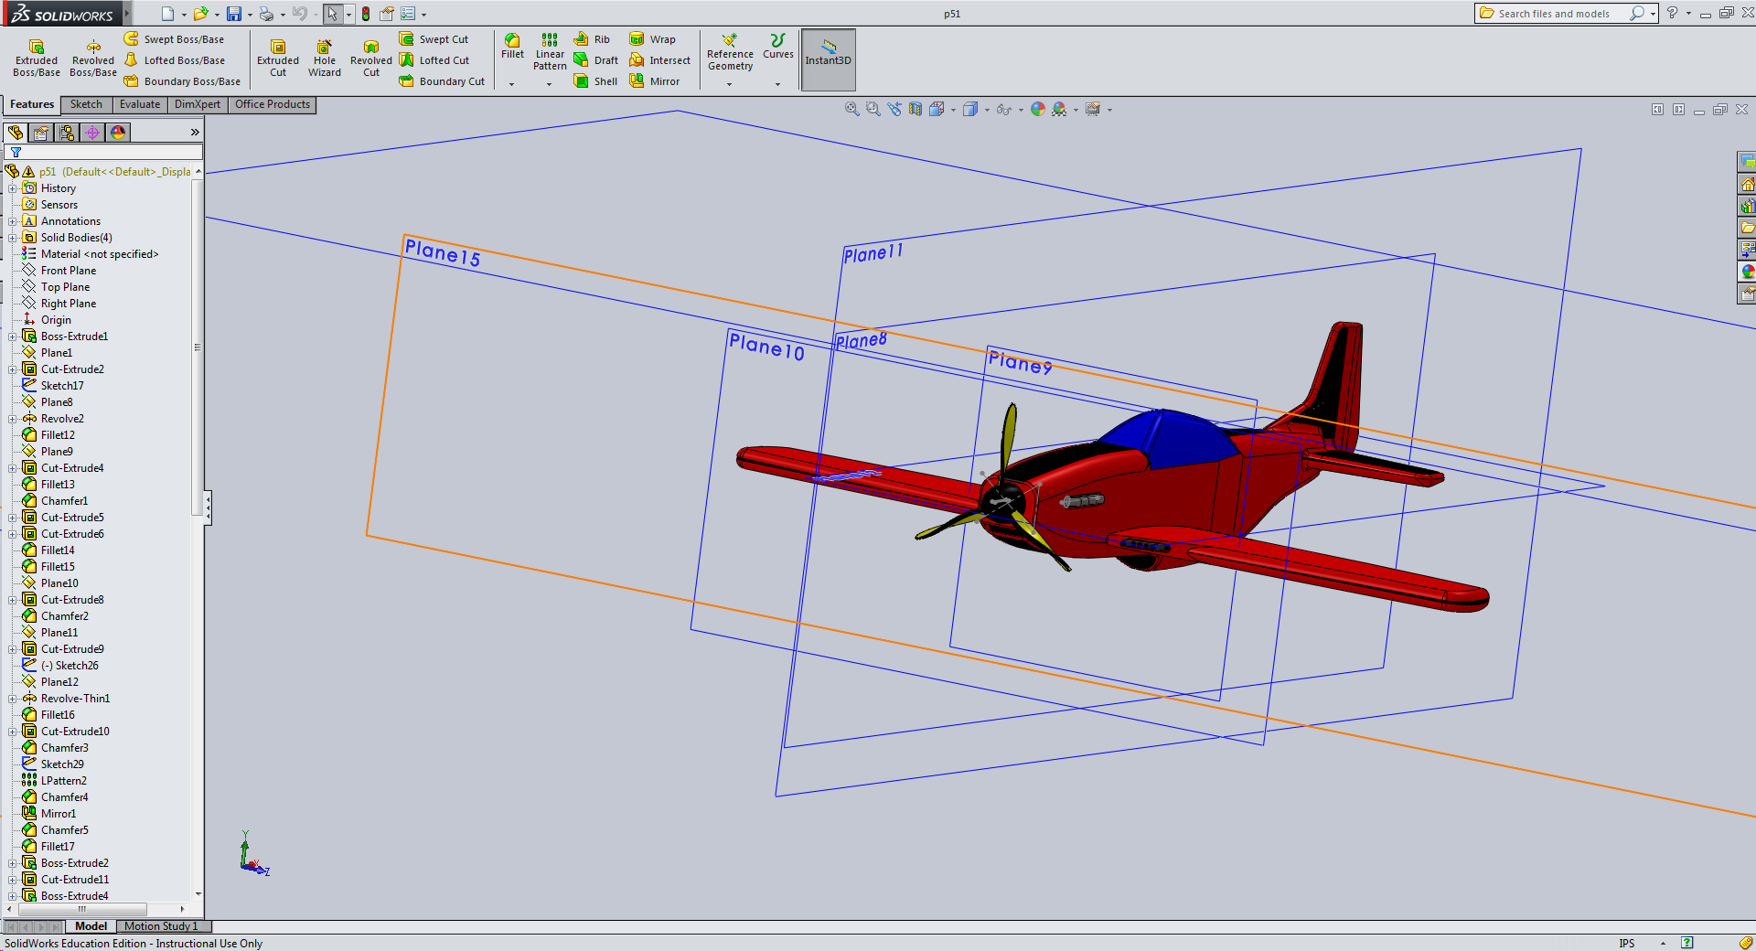Select the Revolved Cut tool

point(371,59)
